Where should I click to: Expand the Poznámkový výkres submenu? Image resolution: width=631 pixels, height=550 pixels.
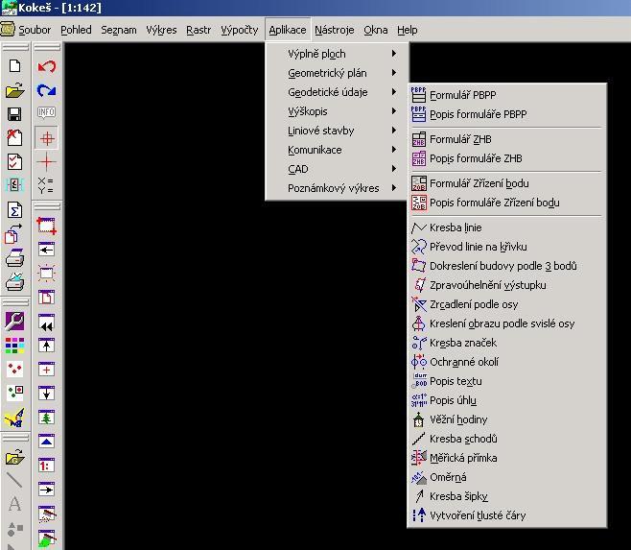(337, 188)
